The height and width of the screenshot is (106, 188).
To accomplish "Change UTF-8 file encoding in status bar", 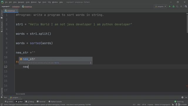I will [144, 105].
